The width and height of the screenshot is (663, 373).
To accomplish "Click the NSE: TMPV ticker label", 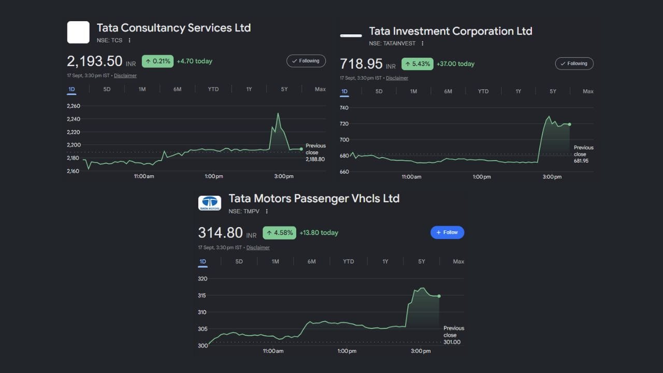I will 244,211.
